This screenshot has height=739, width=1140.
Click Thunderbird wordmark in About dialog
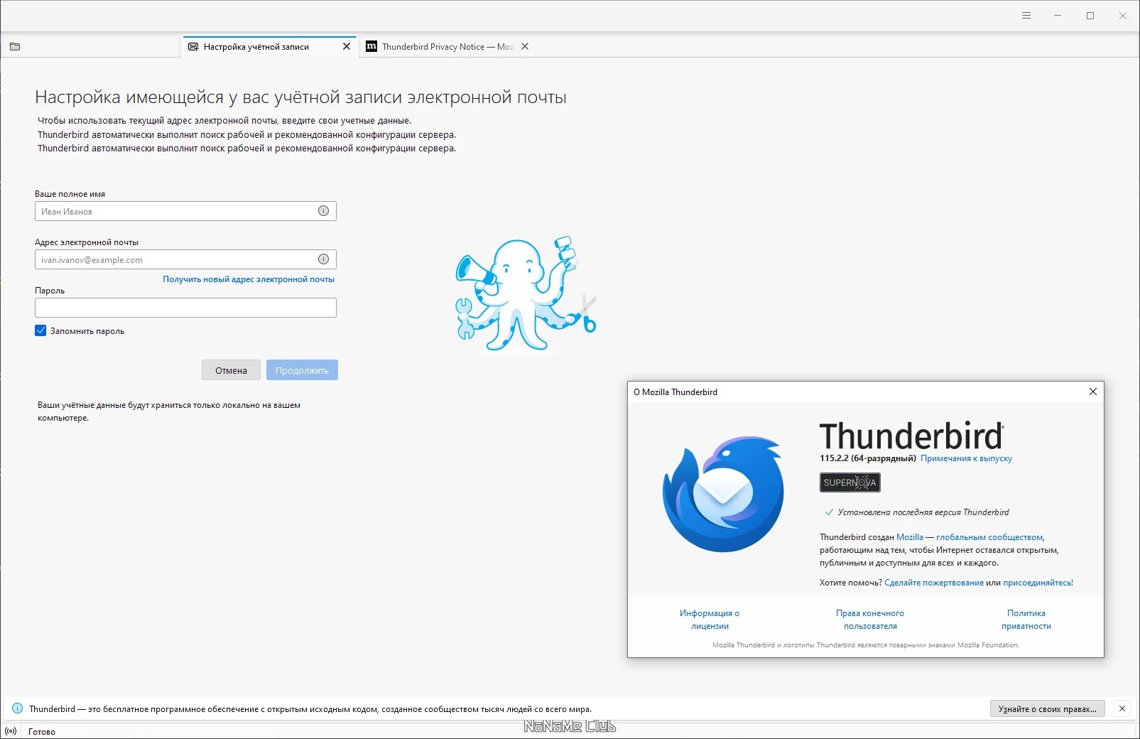point(911,436)
